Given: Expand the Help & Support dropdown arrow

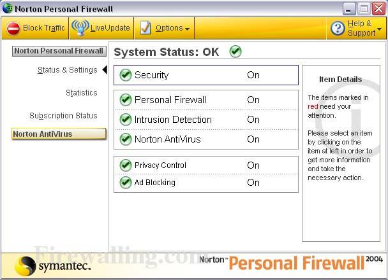Looking at the screenshot, I should (x=380, y=29).
